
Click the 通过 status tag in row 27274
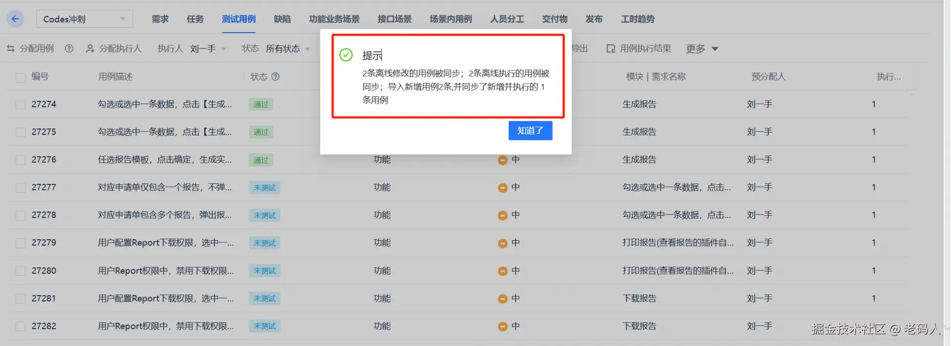click(x=261, y=104)
